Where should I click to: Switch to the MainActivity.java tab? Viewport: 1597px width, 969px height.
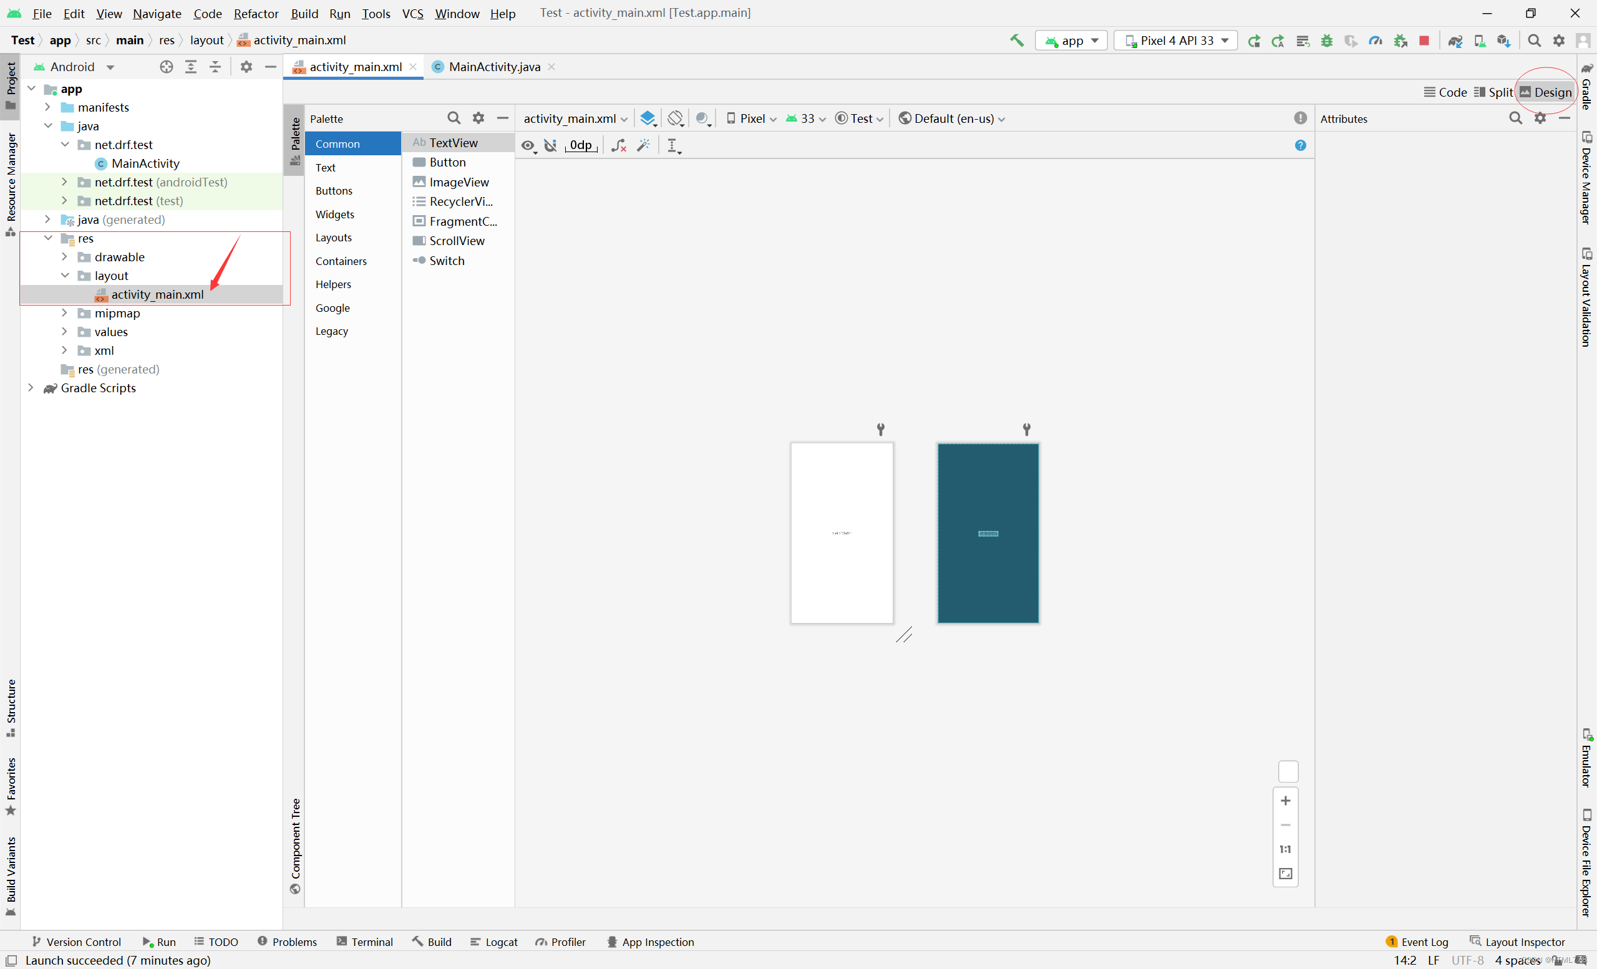494,67
